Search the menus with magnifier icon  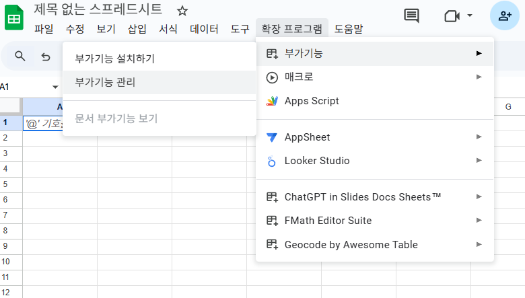tap(20, 57)
